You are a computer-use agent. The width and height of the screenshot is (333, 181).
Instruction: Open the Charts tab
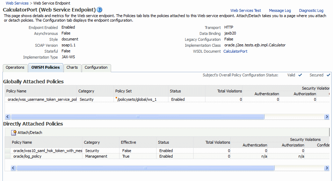coord(72,68)
